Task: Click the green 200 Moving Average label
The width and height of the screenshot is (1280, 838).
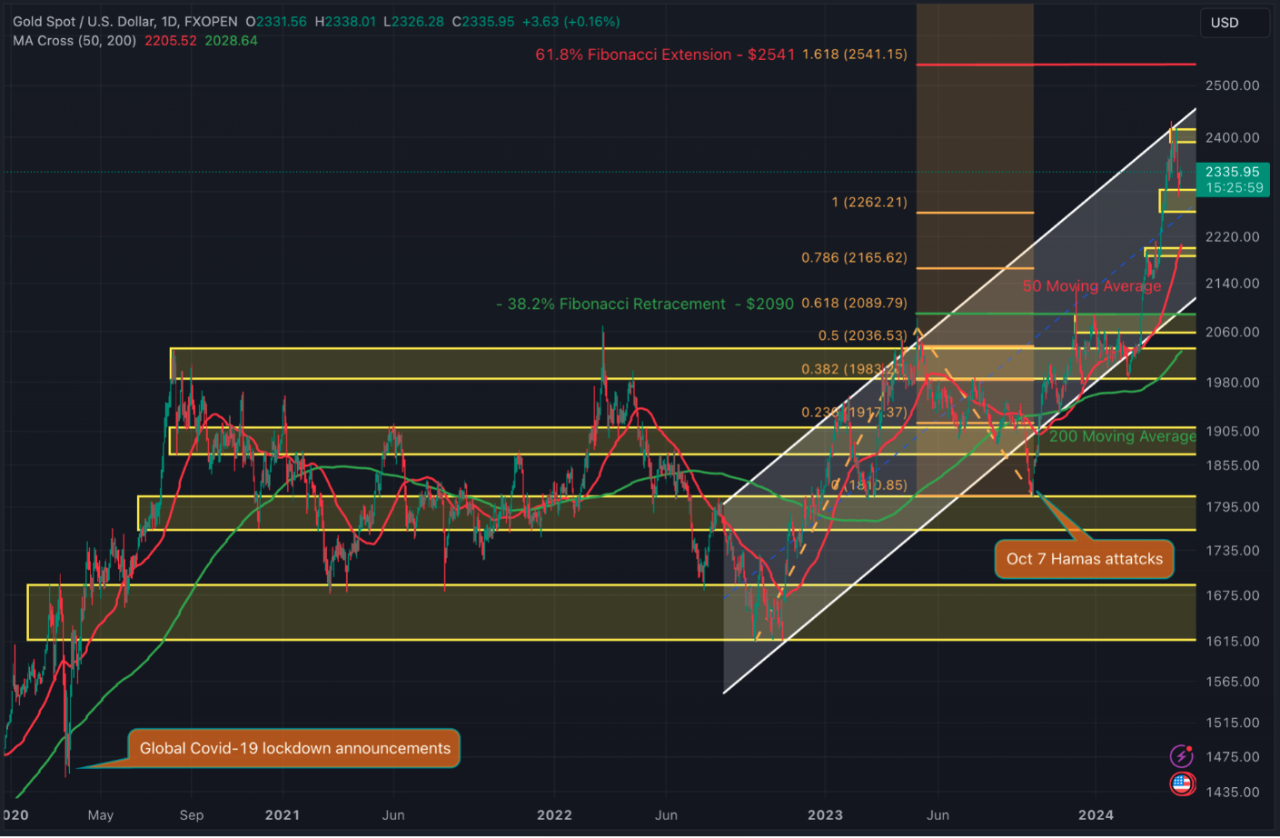Action: [1123, 436]
